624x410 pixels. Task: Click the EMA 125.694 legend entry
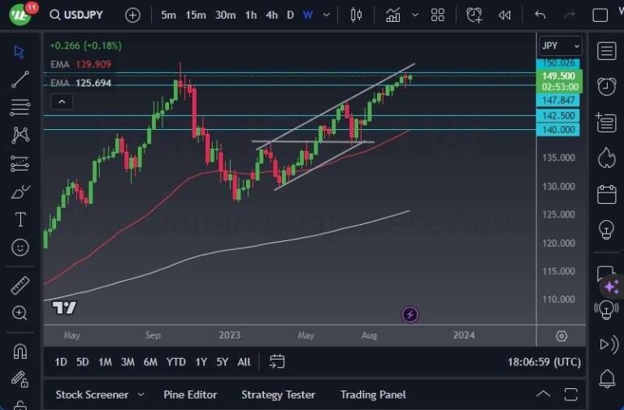(80, 83)
